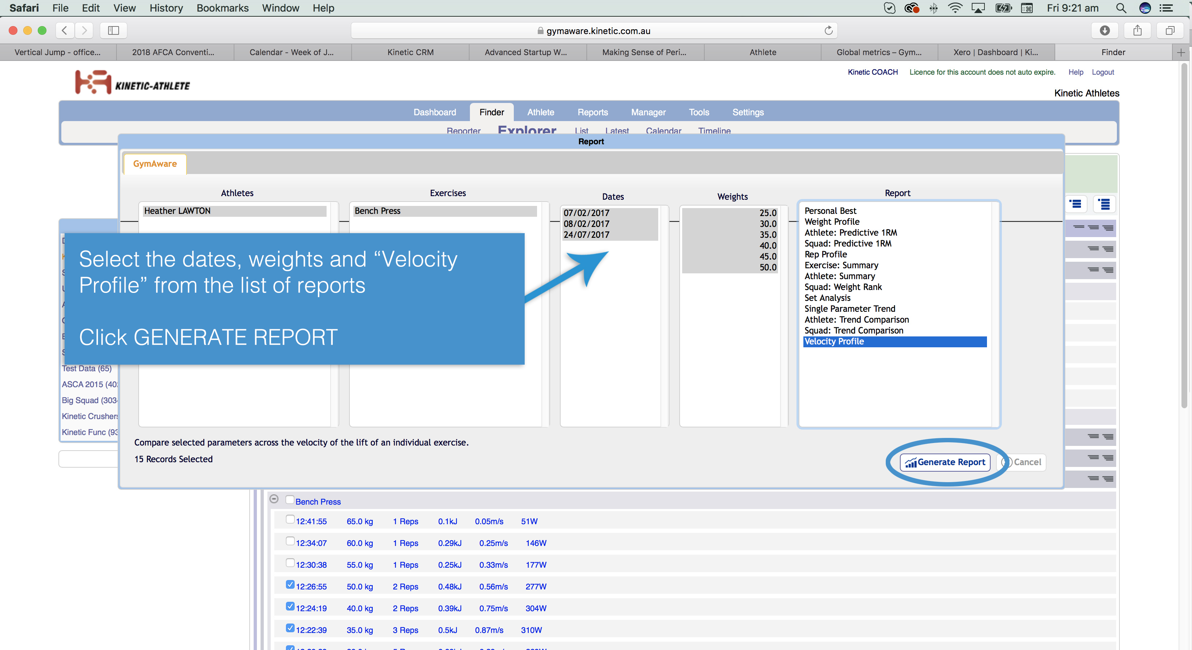1192x650 pixels.
Task: Open the Xero Dashboard browser tab
Action: tap(996, 52)
